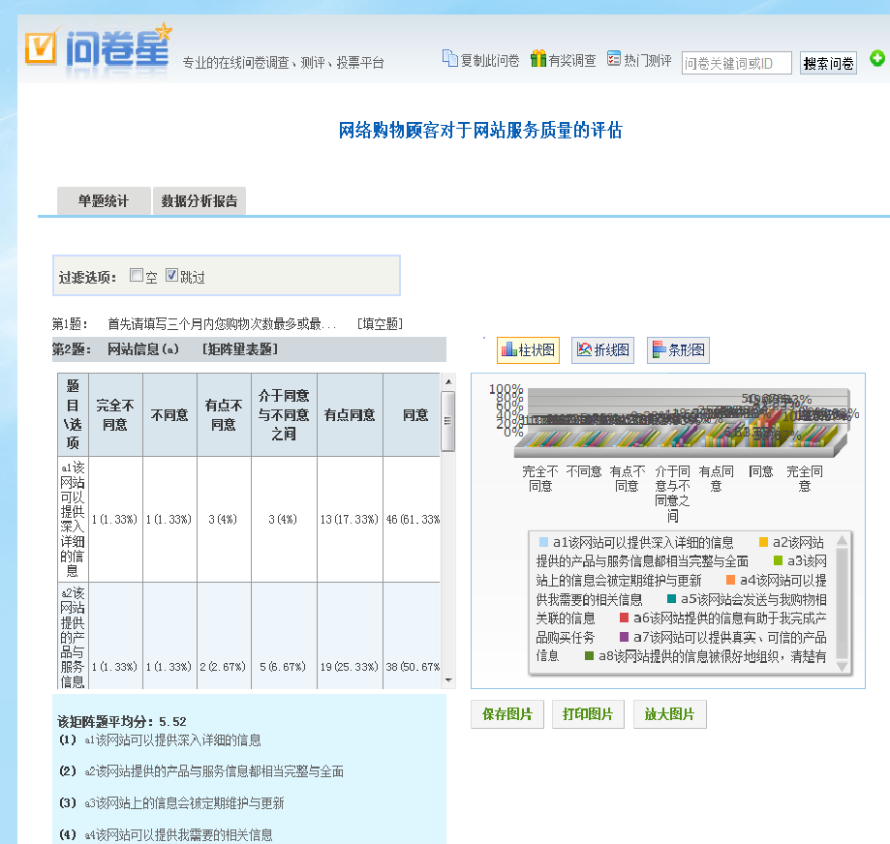890x844 pixels.
Task: Click the 有奖调查 gift icon
Action: 538,58
